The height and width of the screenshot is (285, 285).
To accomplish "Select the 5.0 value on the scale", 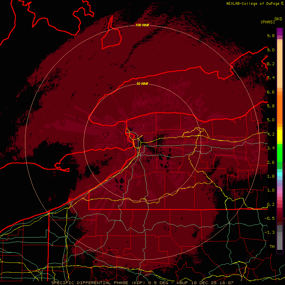I will (x=271, y=120).
